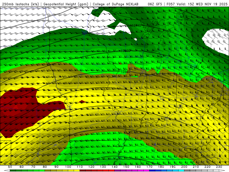Select the 70 legend value

(x=33, y=167)
